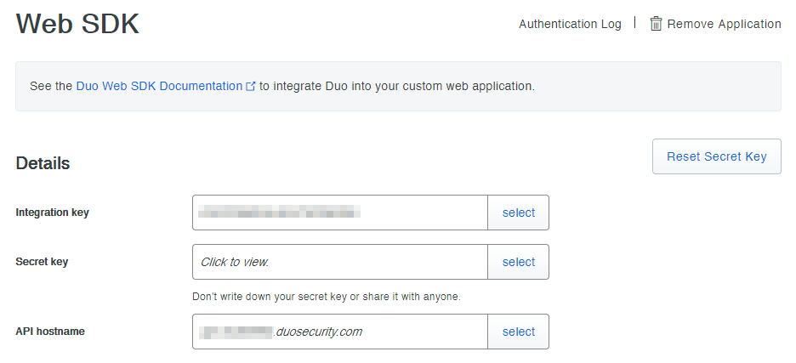Screen dimensions: 796x363
Task: Click the Secret key label
Action: click(42, 262)
